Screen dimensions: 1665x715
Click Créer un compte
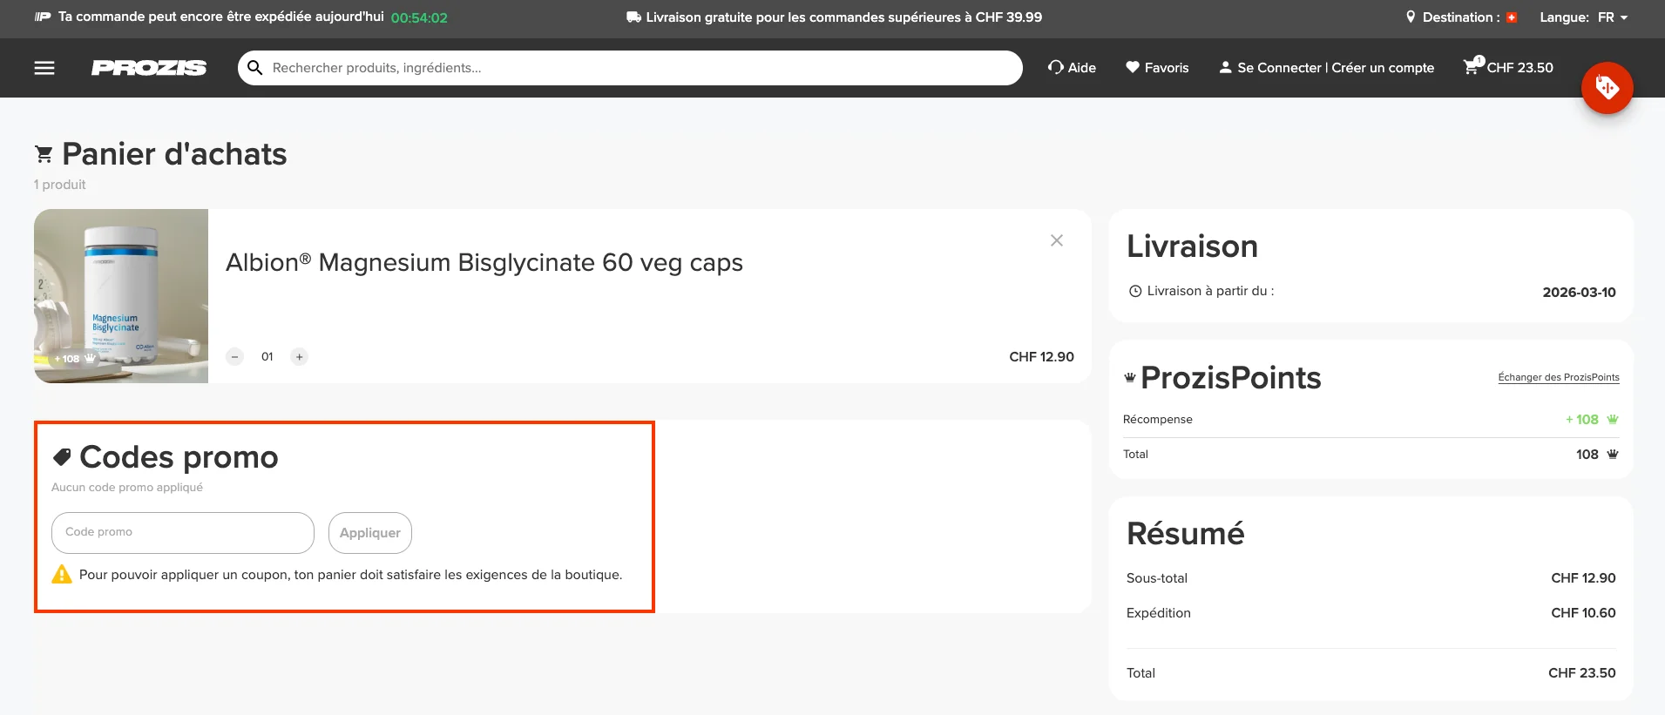coord(1383,68)
